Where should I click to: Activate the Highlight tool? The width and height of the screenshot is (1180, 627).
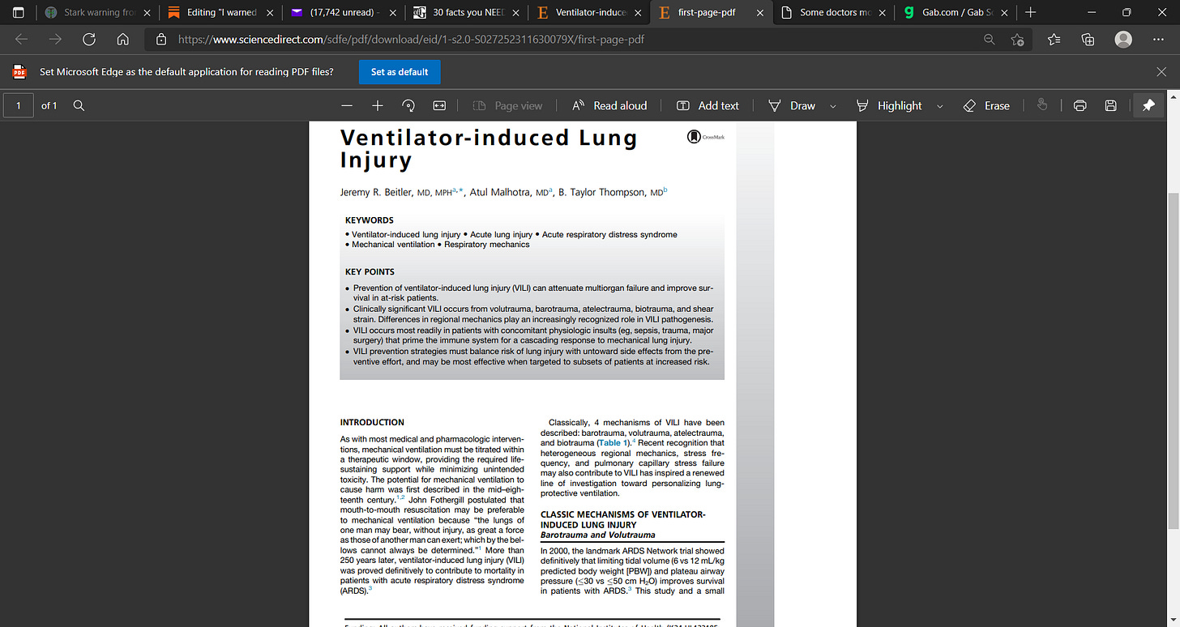889,105
